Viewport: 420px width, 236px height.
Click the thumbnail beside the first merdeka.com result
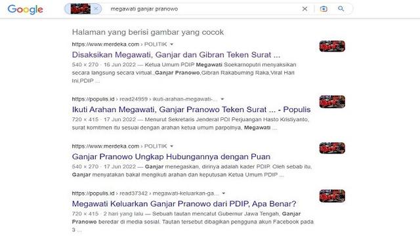332,47
